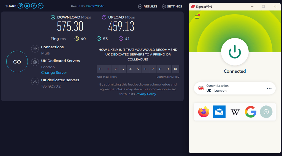Toggle Connections Multi icon

tap(35, 49)
